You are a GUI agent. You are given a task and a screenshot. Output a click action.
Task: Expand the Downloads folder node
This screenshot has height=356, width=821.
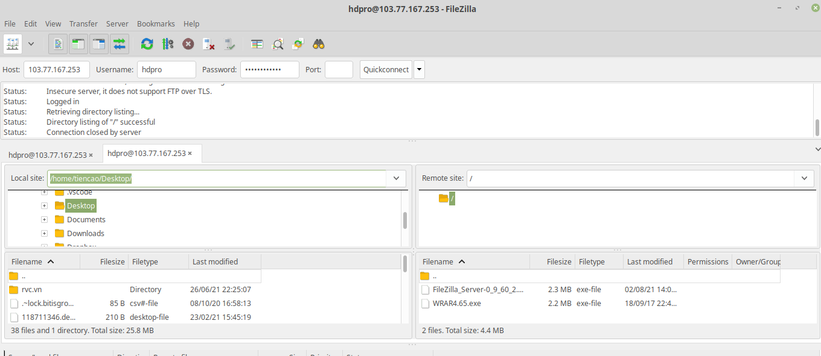click(x=45, y=234)
